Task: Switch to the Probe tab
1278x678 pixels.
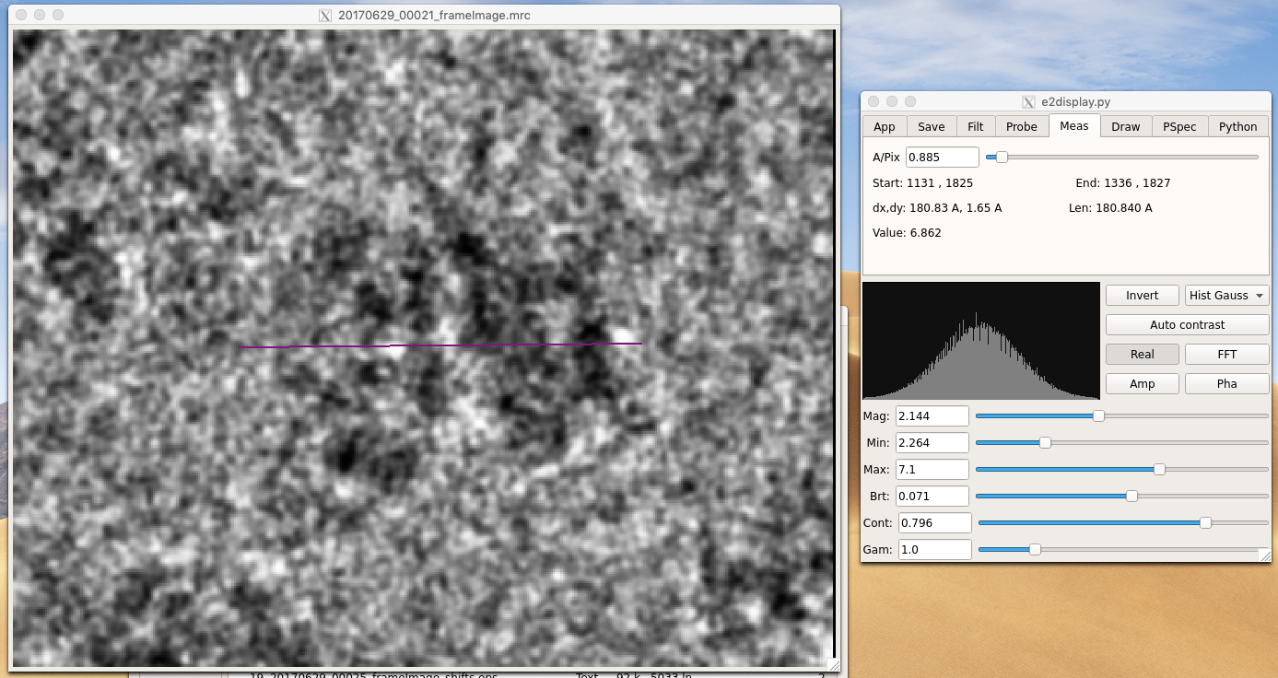Action: (x=1022, y=126)
